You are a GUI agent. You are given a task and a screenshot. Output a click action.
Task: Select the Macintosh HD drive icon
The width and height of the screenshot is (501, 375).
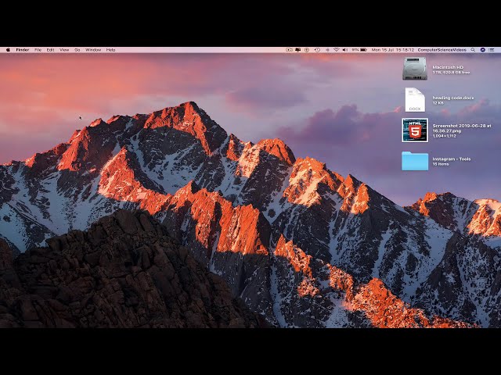coord(415,69)
